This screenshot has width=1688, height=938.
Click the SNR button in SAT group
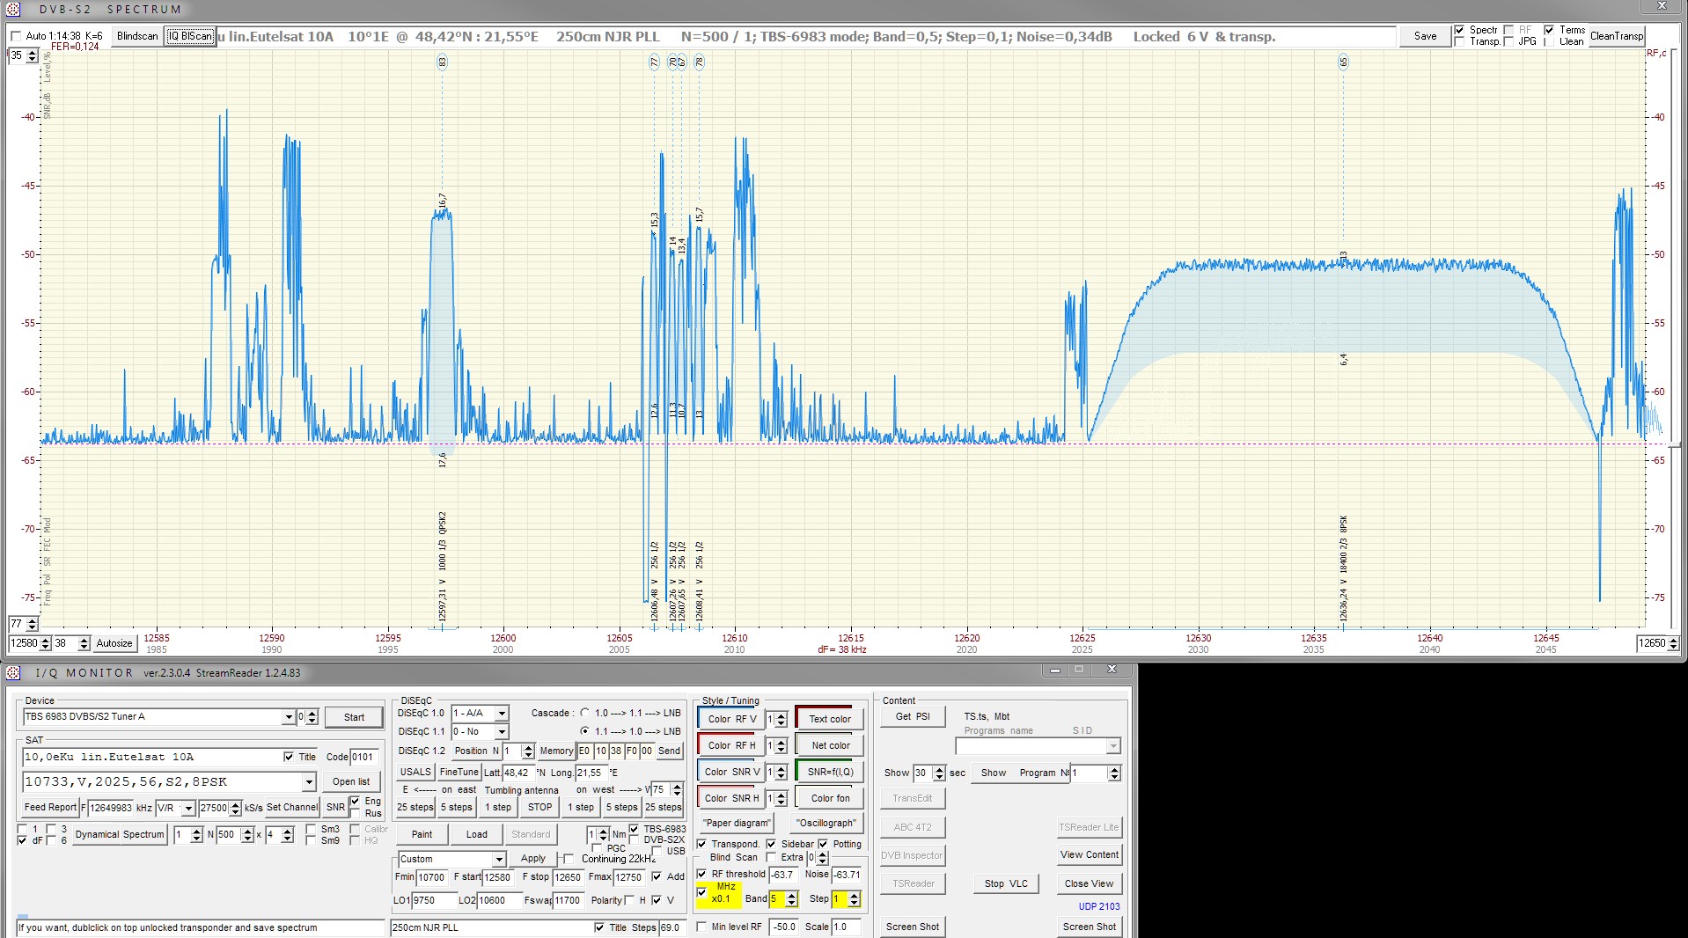[335, 807]
